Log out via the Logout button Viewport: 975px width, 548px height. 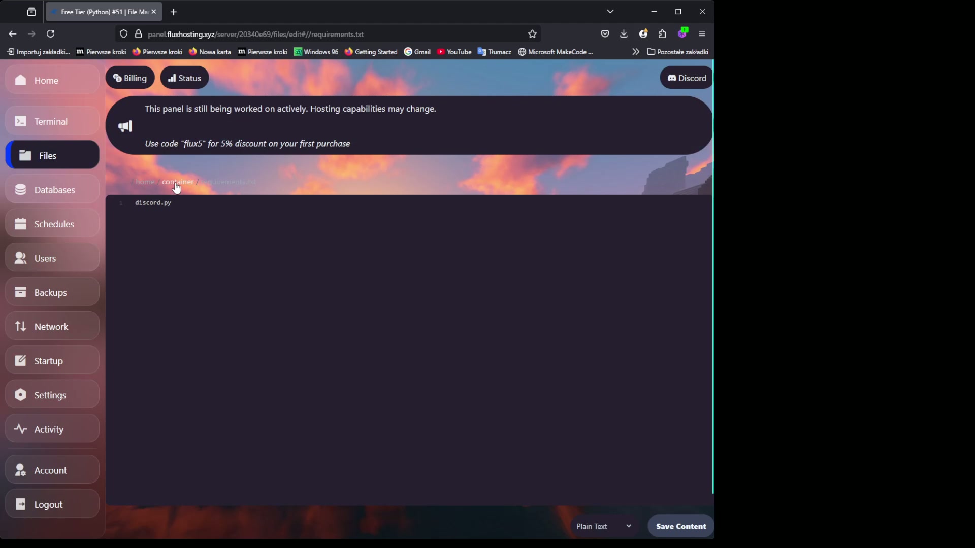pos(52,504)
